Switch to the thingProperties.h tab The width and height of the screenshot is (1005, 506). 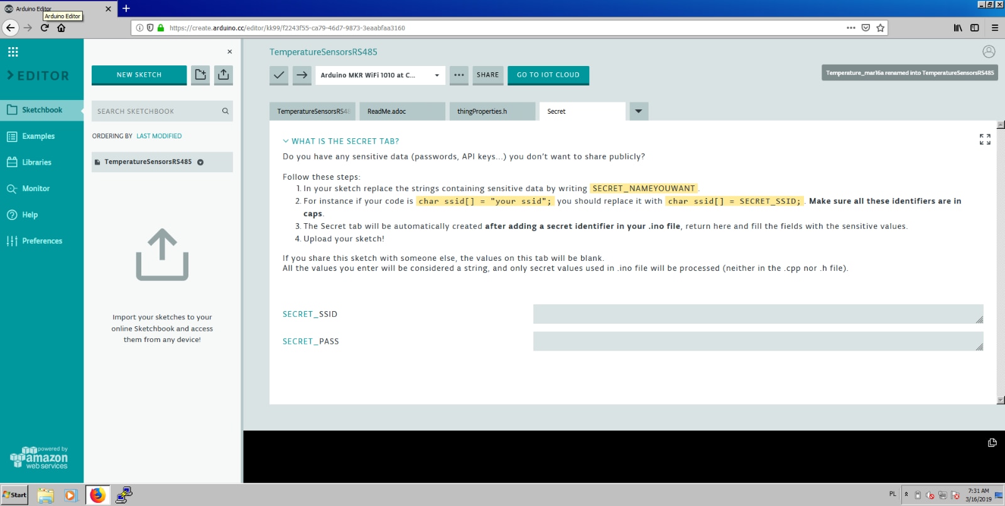pos(492,111)
